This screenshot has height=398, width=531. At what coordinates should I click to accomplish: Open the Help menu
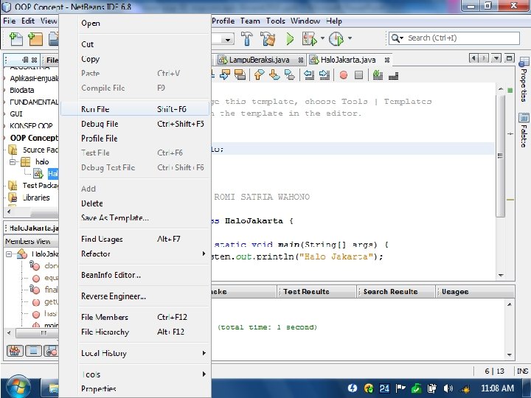334,21
